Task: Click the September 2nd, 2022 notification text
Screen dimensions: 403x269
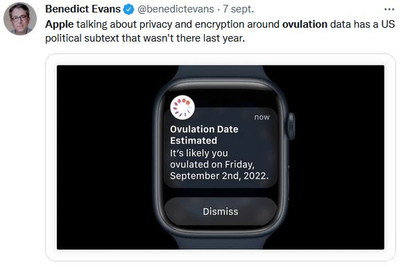Action: [x=219, y=175]
